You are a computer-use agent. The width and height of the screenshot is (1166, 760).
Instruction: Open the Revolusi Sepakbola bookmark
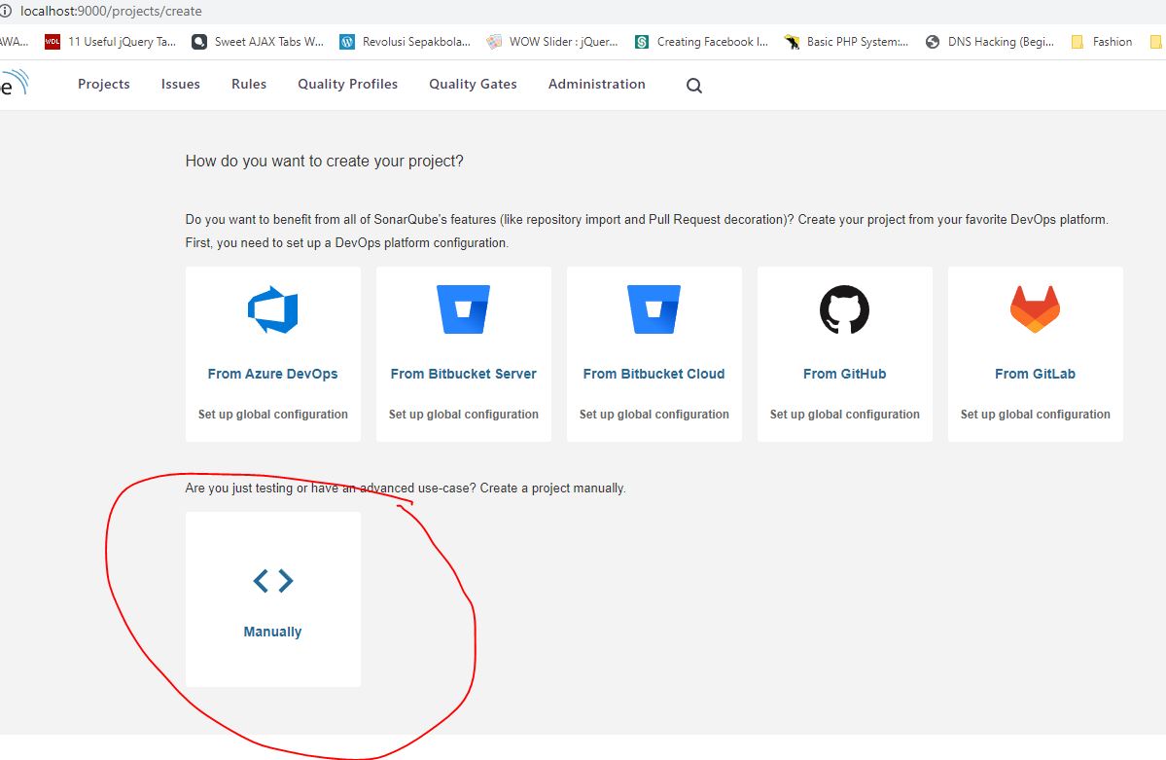[x=406, y=42]
